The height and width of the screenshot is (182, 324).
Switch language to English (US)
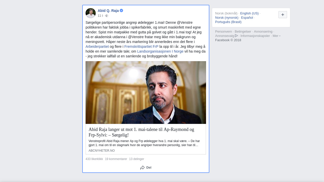tap(249, 13)
